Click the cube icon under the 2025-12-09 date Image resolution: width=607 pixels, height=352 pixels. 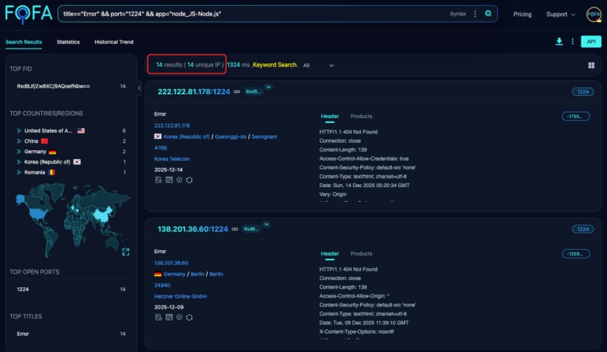179,317
